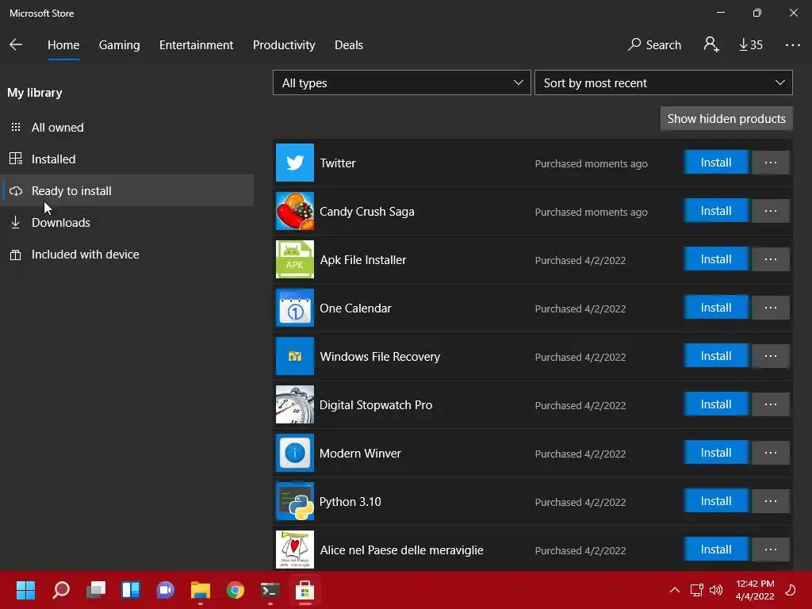Open the clock and date flyout
The height and width of the screenshot is (609, 812).
point(755,590)
